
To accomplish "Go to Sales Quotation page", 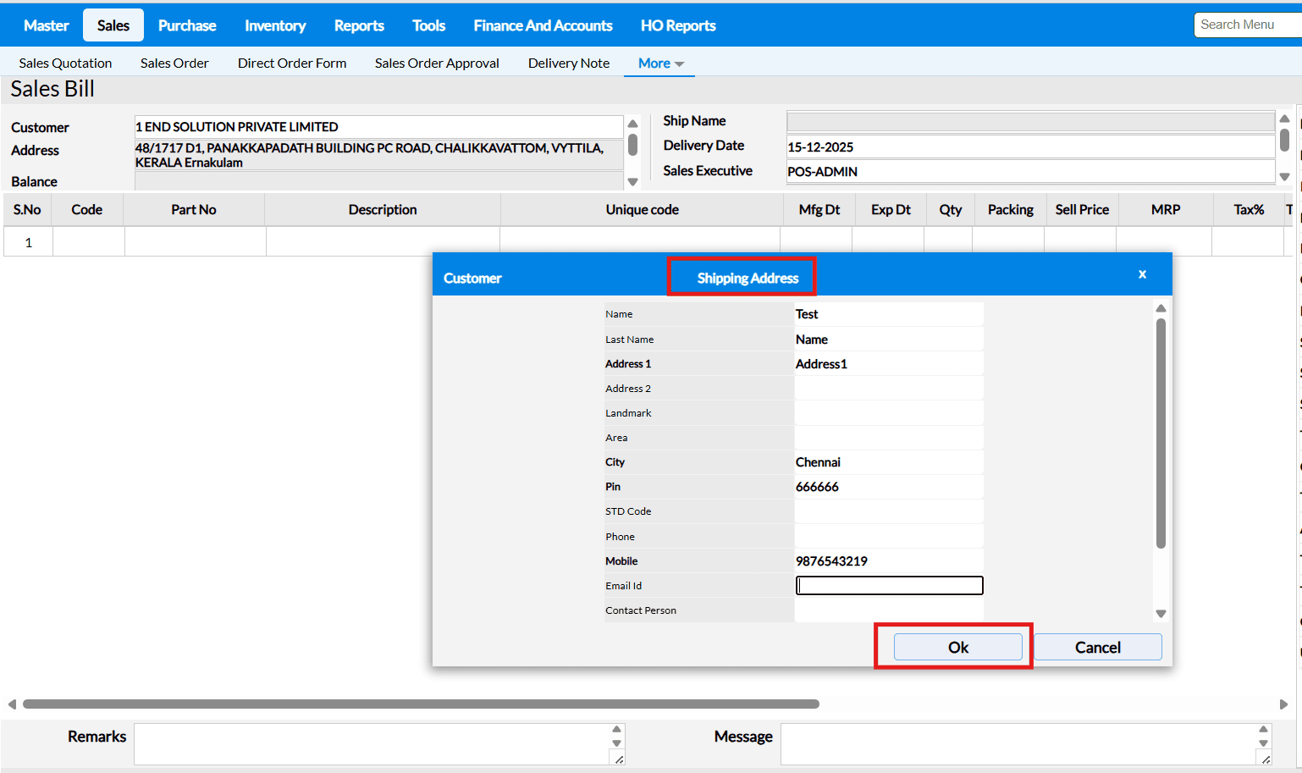I will pyautogui.click(x=65, y=63).
